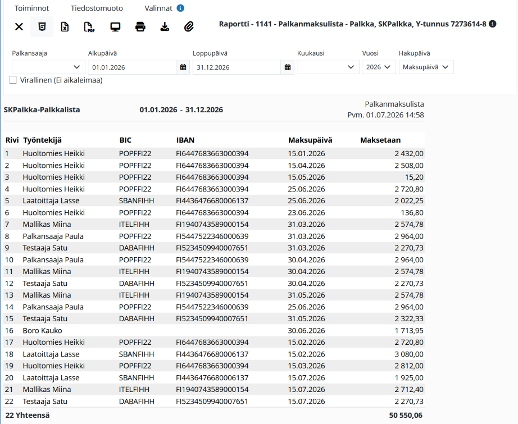Open the Palkansaaja dropdown
This screenshot has height=424, width=518.
click(48, 67)
